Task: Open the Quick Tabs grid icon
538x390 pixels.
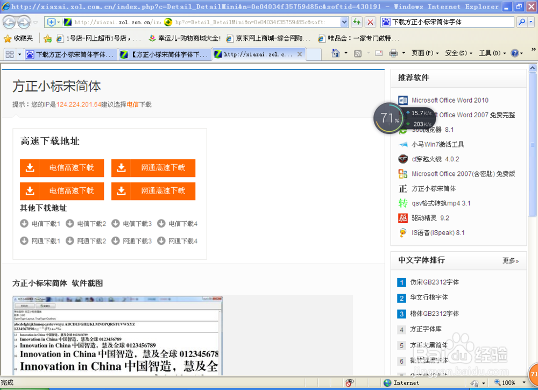Action: tap(10, 54)
